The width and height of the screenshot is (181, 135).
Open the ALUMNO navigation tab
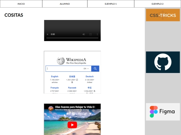coord(65,4)
